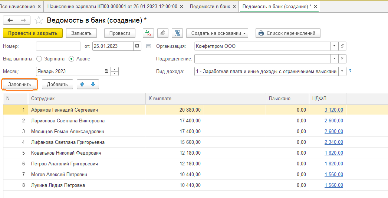This screenshot has width=388, height=198.
Task: Show Дт/Кт accounting entries icon
Action: [x=148, y=33]
